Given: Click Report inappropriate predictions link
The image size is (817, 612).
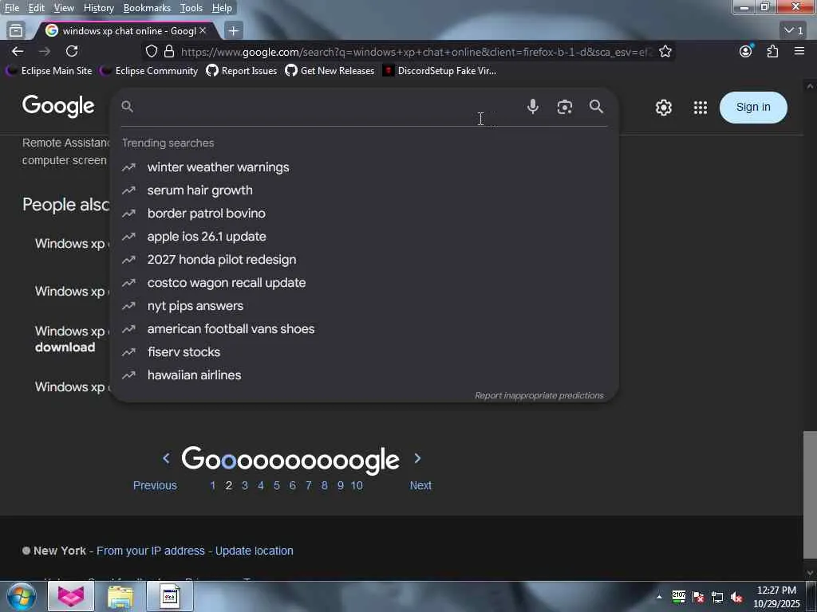Looking at the screenshot, I should (x=539, y=395).
